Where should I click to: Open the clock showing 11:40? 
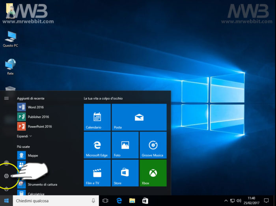click(252, 200)
